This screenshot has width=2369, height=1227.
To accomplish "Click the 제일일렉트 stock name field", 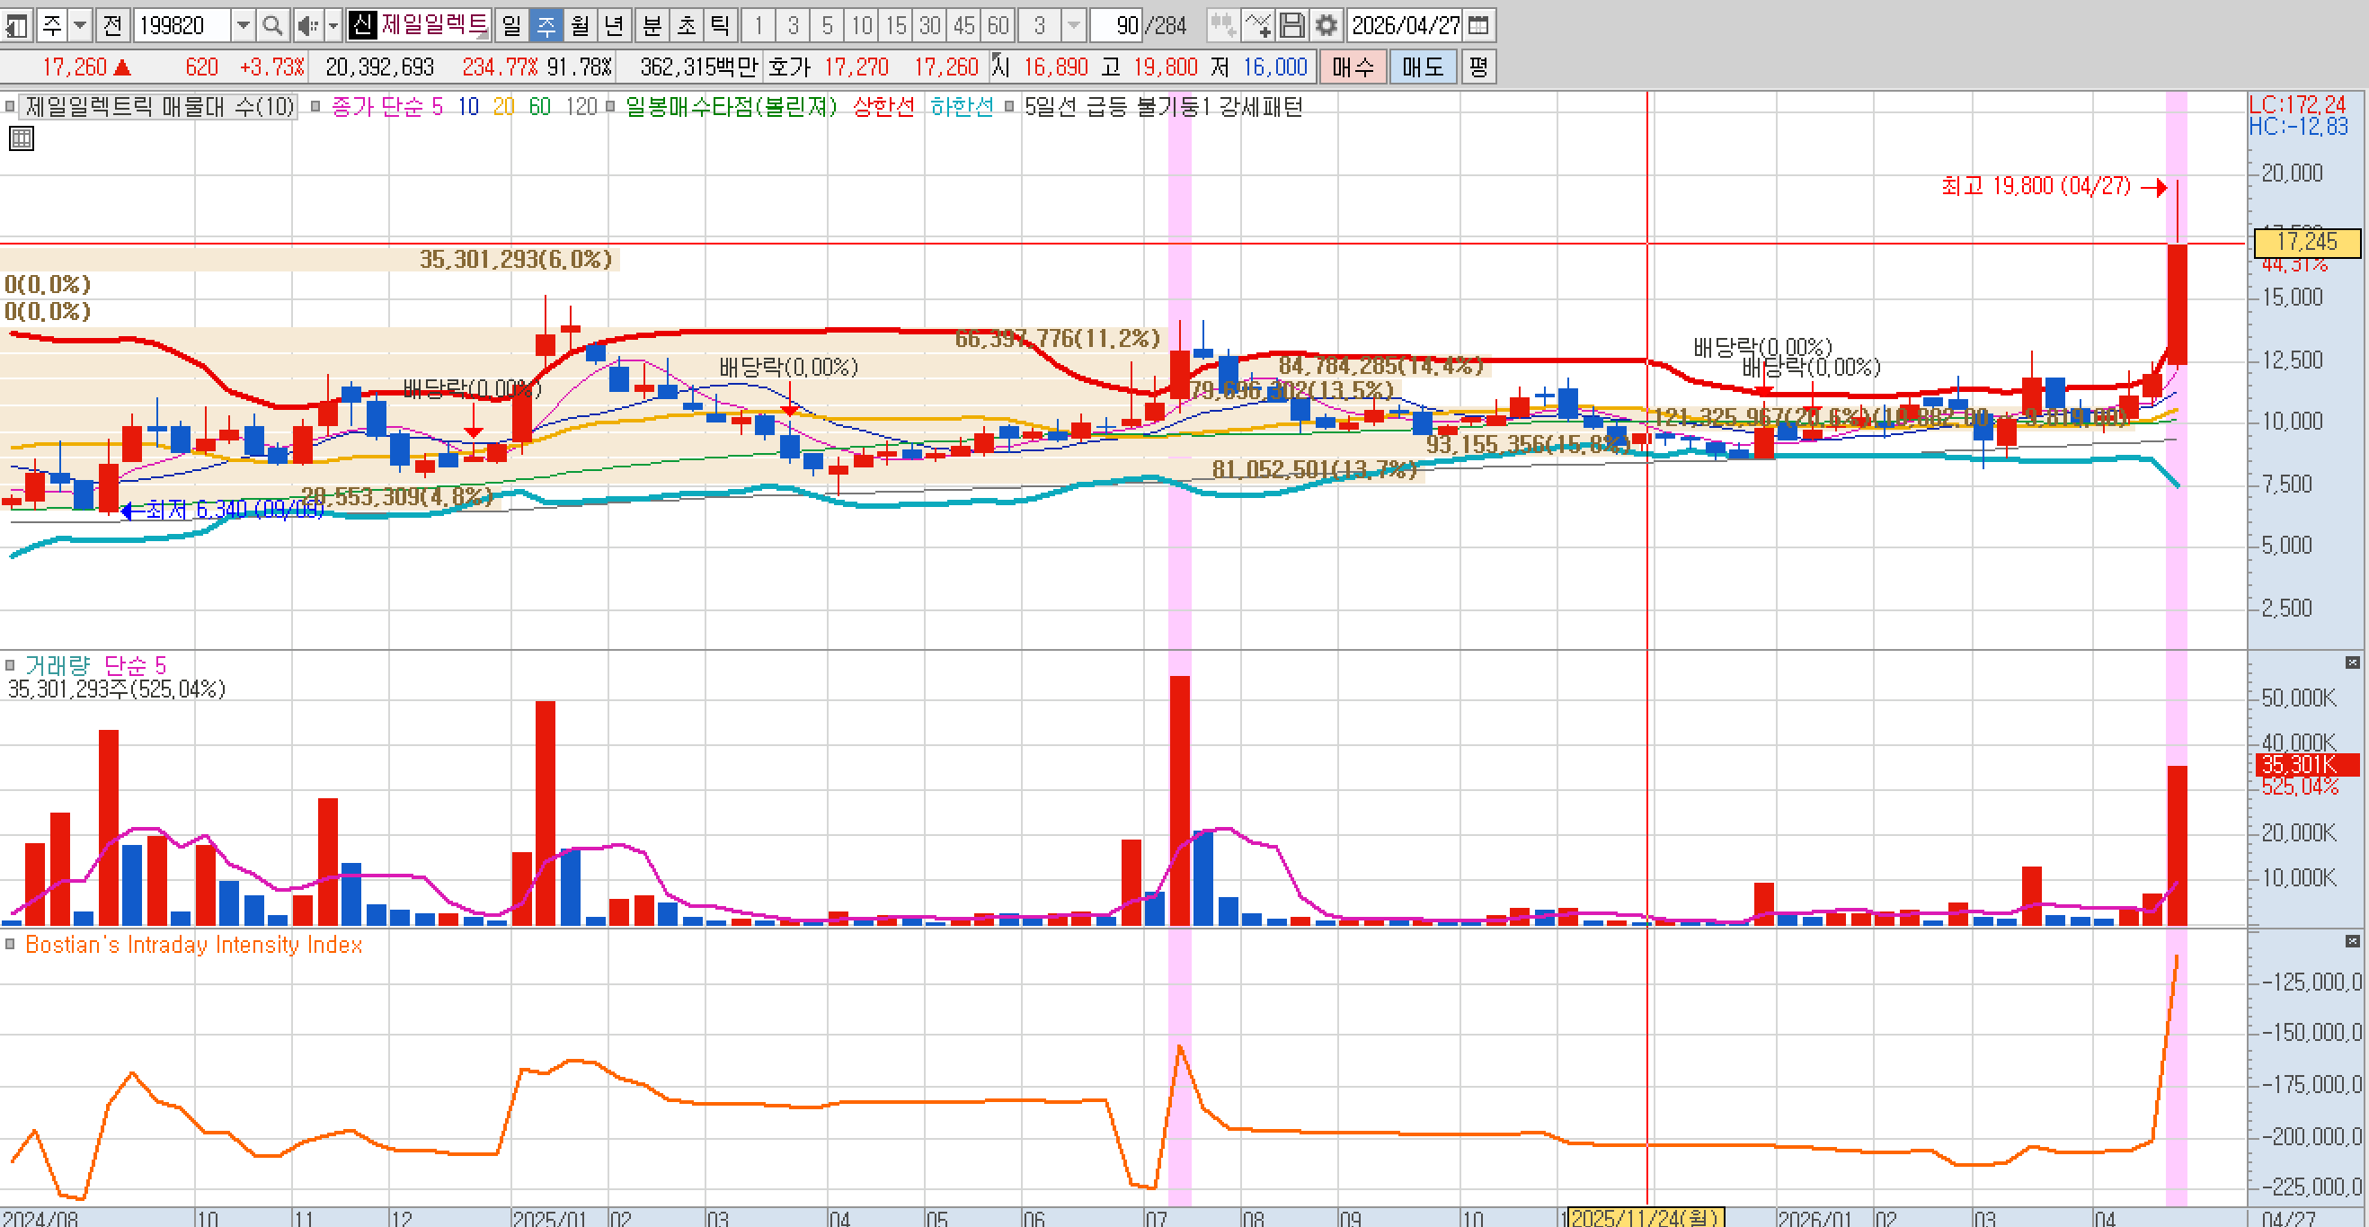I will 434,26.
